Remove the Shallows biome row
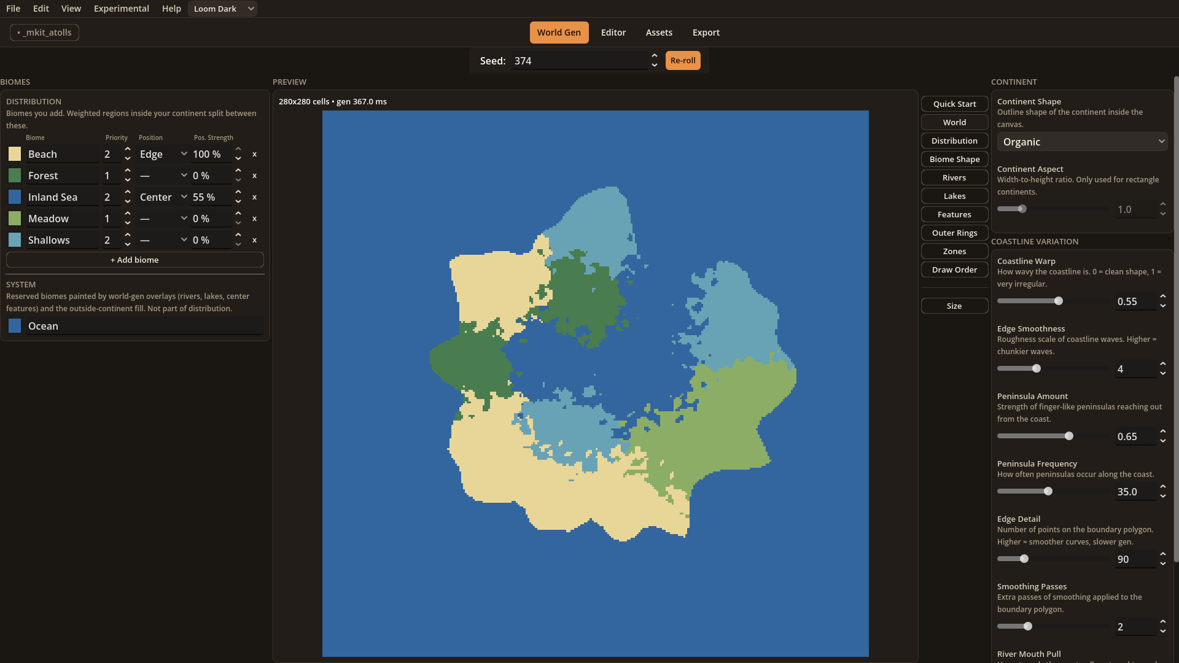The image size is (1179, 663). point(254,240)
